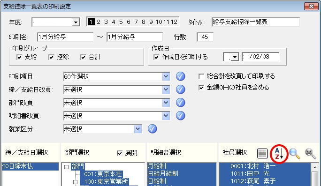Select 月給制 in 明細書選択 list
This screenshot has width=321, height=186.
182,166
